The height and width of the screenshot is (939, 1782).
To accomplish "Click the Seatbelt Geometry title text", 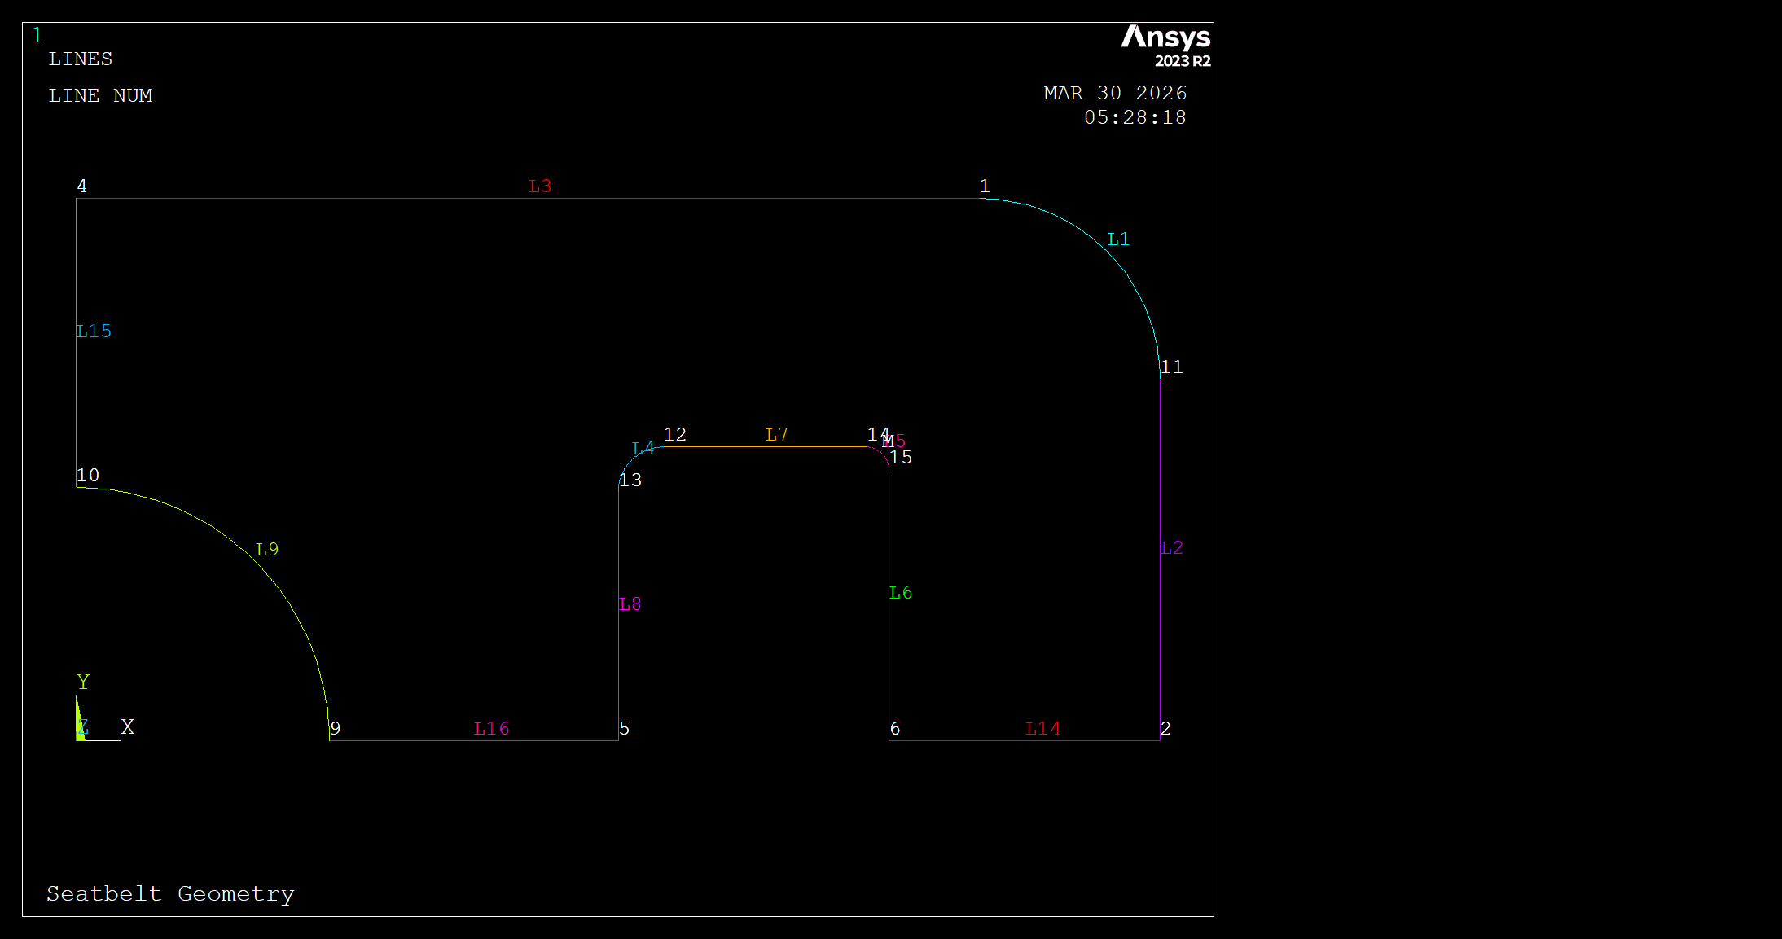I will tap(170, 894).
